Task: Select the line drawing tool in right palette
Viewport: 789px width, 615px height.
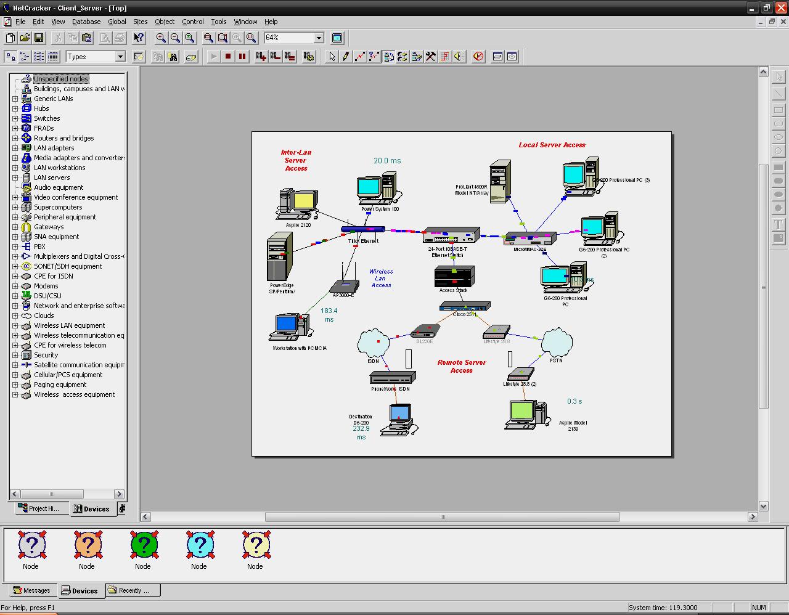Action: [x=779, y=94]
